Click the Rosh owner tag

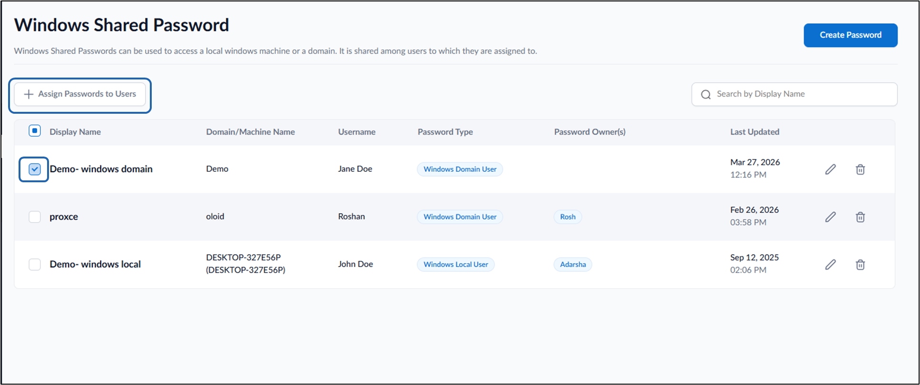568,217
